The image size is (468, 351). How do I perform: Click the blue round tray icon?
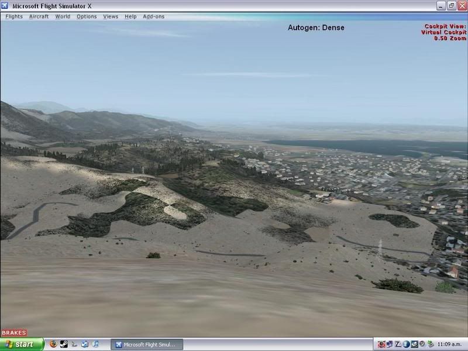(x=405, y=345)
